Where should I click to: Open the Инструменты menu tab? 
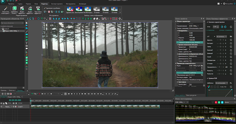pyautogui.click(x=71, y=4)
